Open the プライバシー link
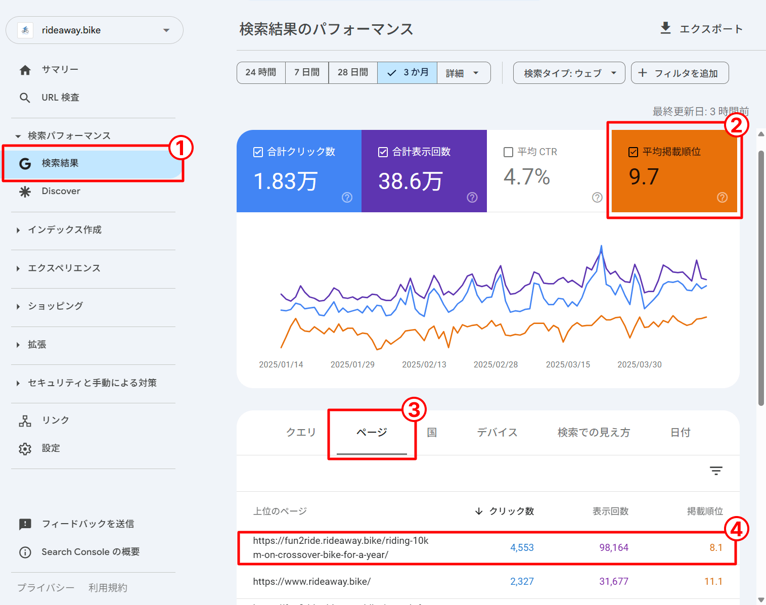766x605 pixels. (46, 588)
